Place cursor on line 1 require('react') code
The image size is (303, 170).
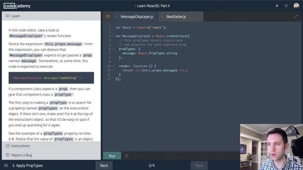click(151, 27)
